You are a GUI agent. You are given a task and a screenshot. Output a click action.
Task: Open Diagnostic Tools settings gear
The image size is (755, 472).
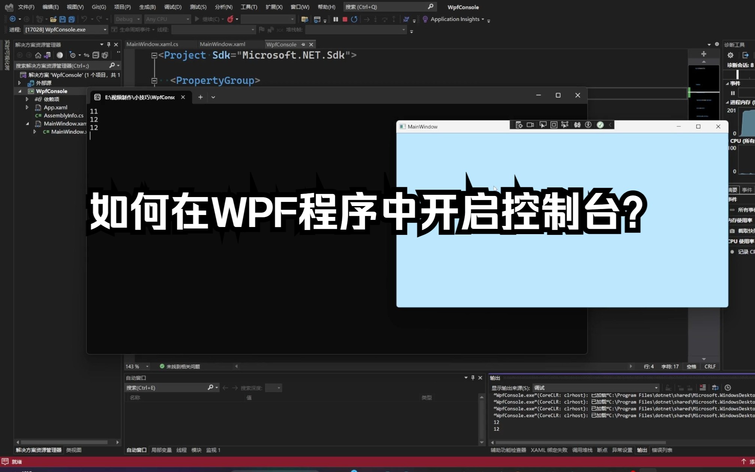[730, 55]
